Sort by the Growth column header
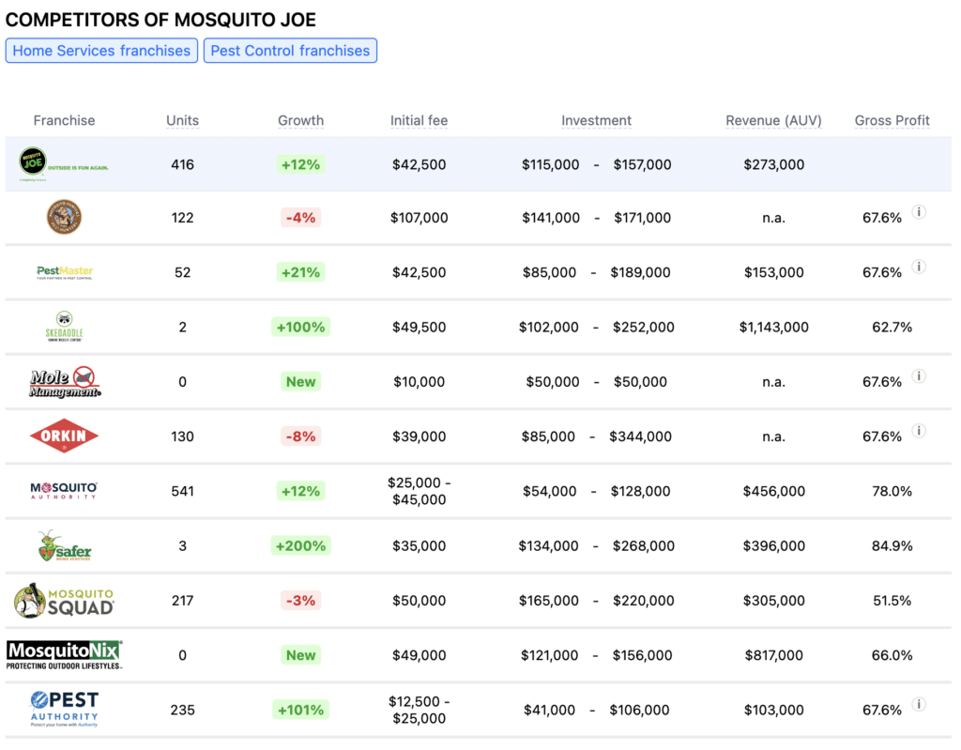 click(300, 120)
